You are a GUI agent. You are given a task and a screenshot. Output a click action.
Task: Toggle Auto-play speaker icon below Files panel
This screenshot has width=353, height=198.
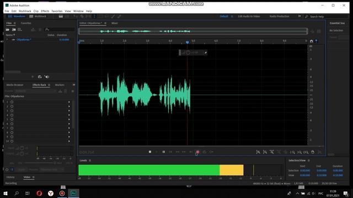47,77
